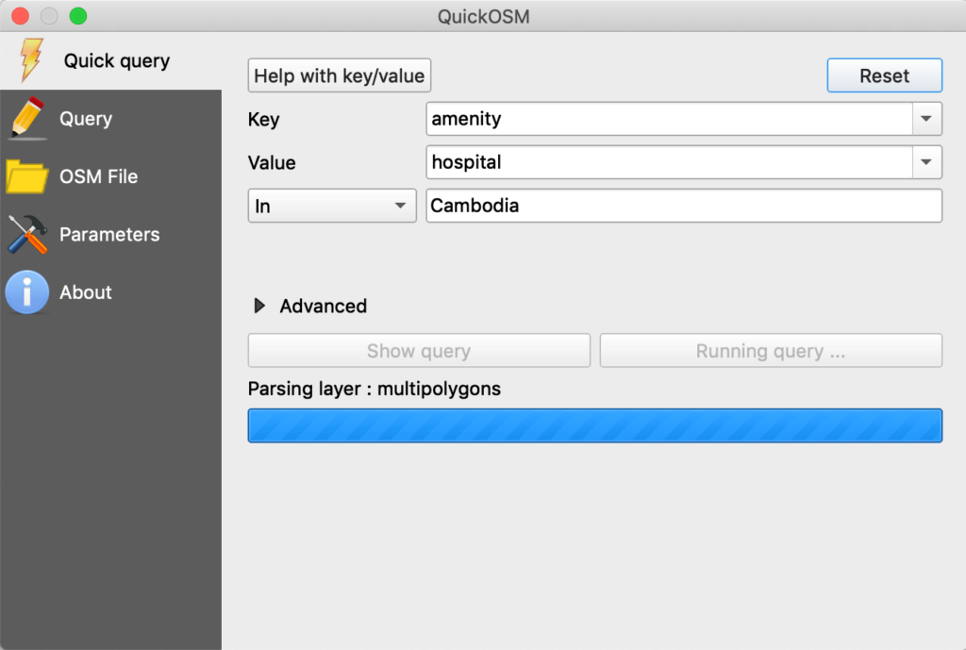Click the place field containing Cambodia
This screenshot has height=650, width=966.
tap(684, 206)
